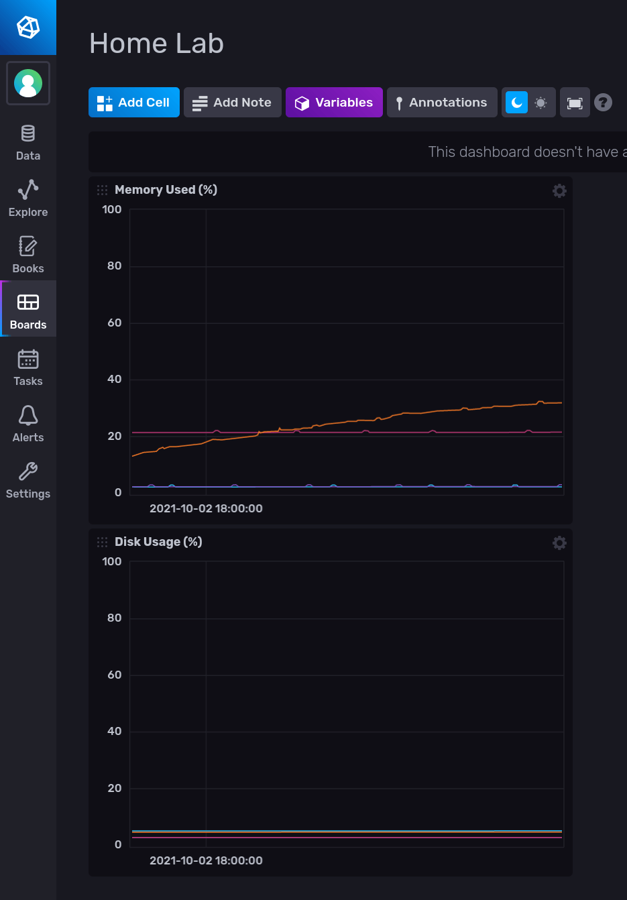Switch to light theme with sun toggle
Screen dimensions: 627x900
click(x=540, y=102)
